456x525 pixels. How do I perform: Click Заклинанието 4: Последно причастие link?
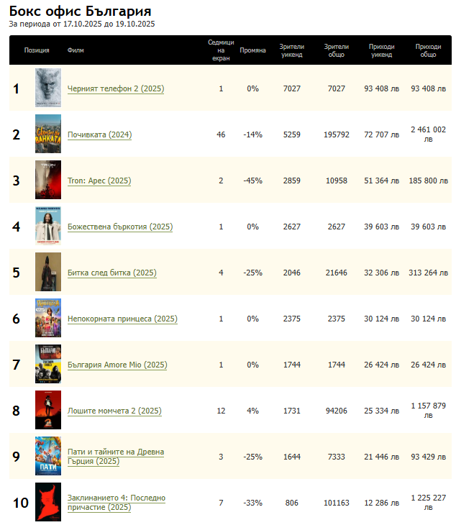coord(117,503)
